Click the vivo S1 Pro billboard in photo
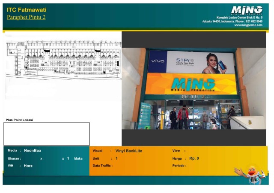This screenshot has height=193, width=274. [x=191, y=62]
